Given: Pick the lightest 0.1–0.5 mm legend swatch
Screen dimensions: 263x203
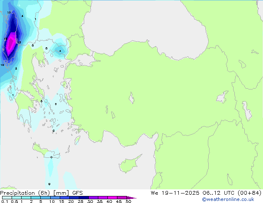Looking at the screenshot, I should coord(7,198).
